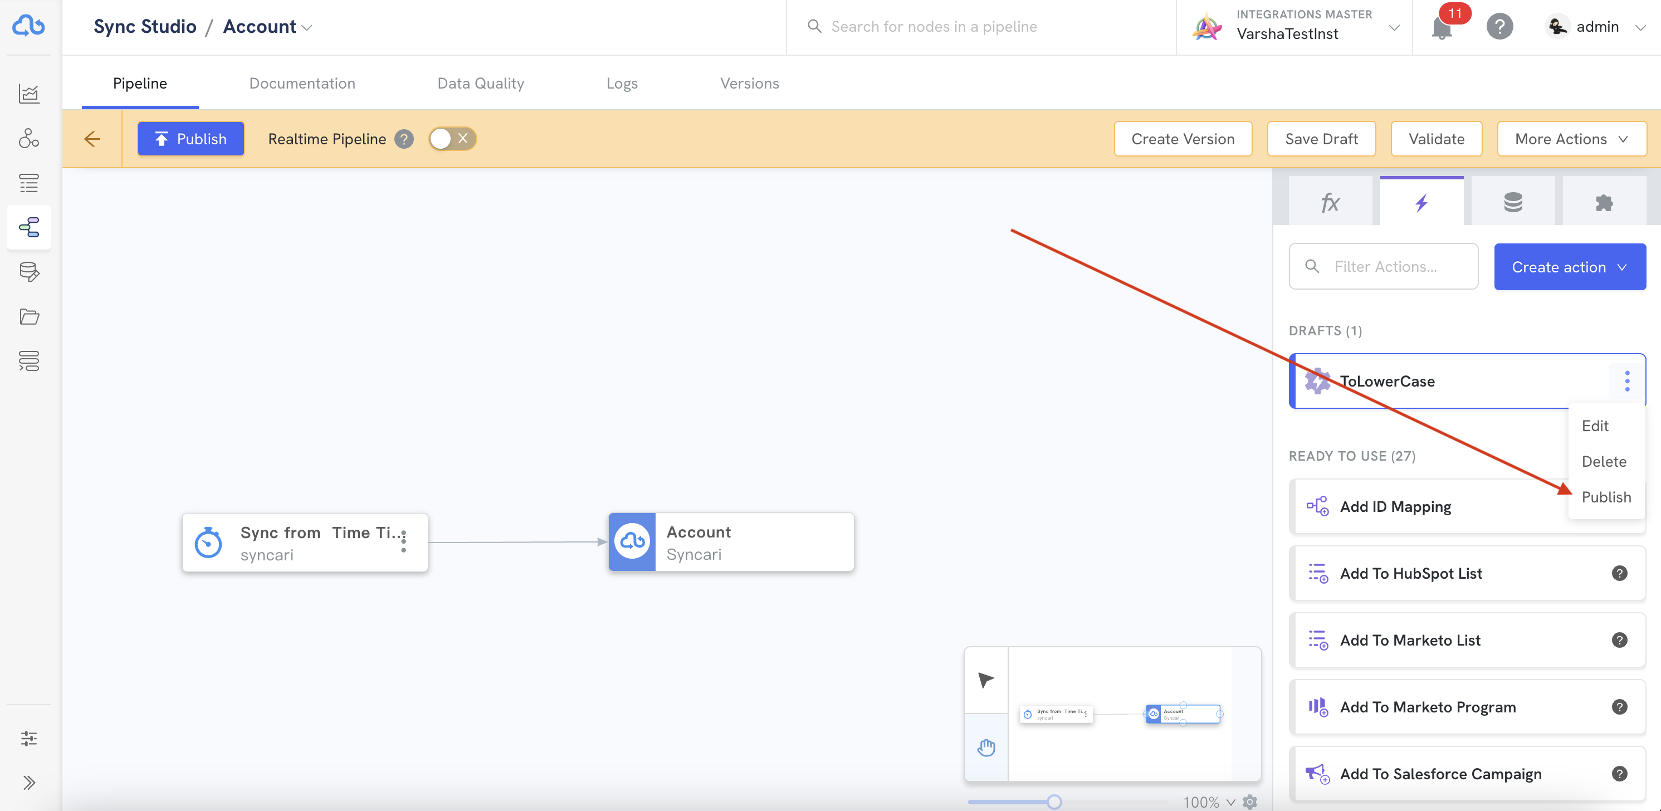Open ToLowerCase three-dot menu
This screenshot has height=811, width=1661.
point(1627,381)
